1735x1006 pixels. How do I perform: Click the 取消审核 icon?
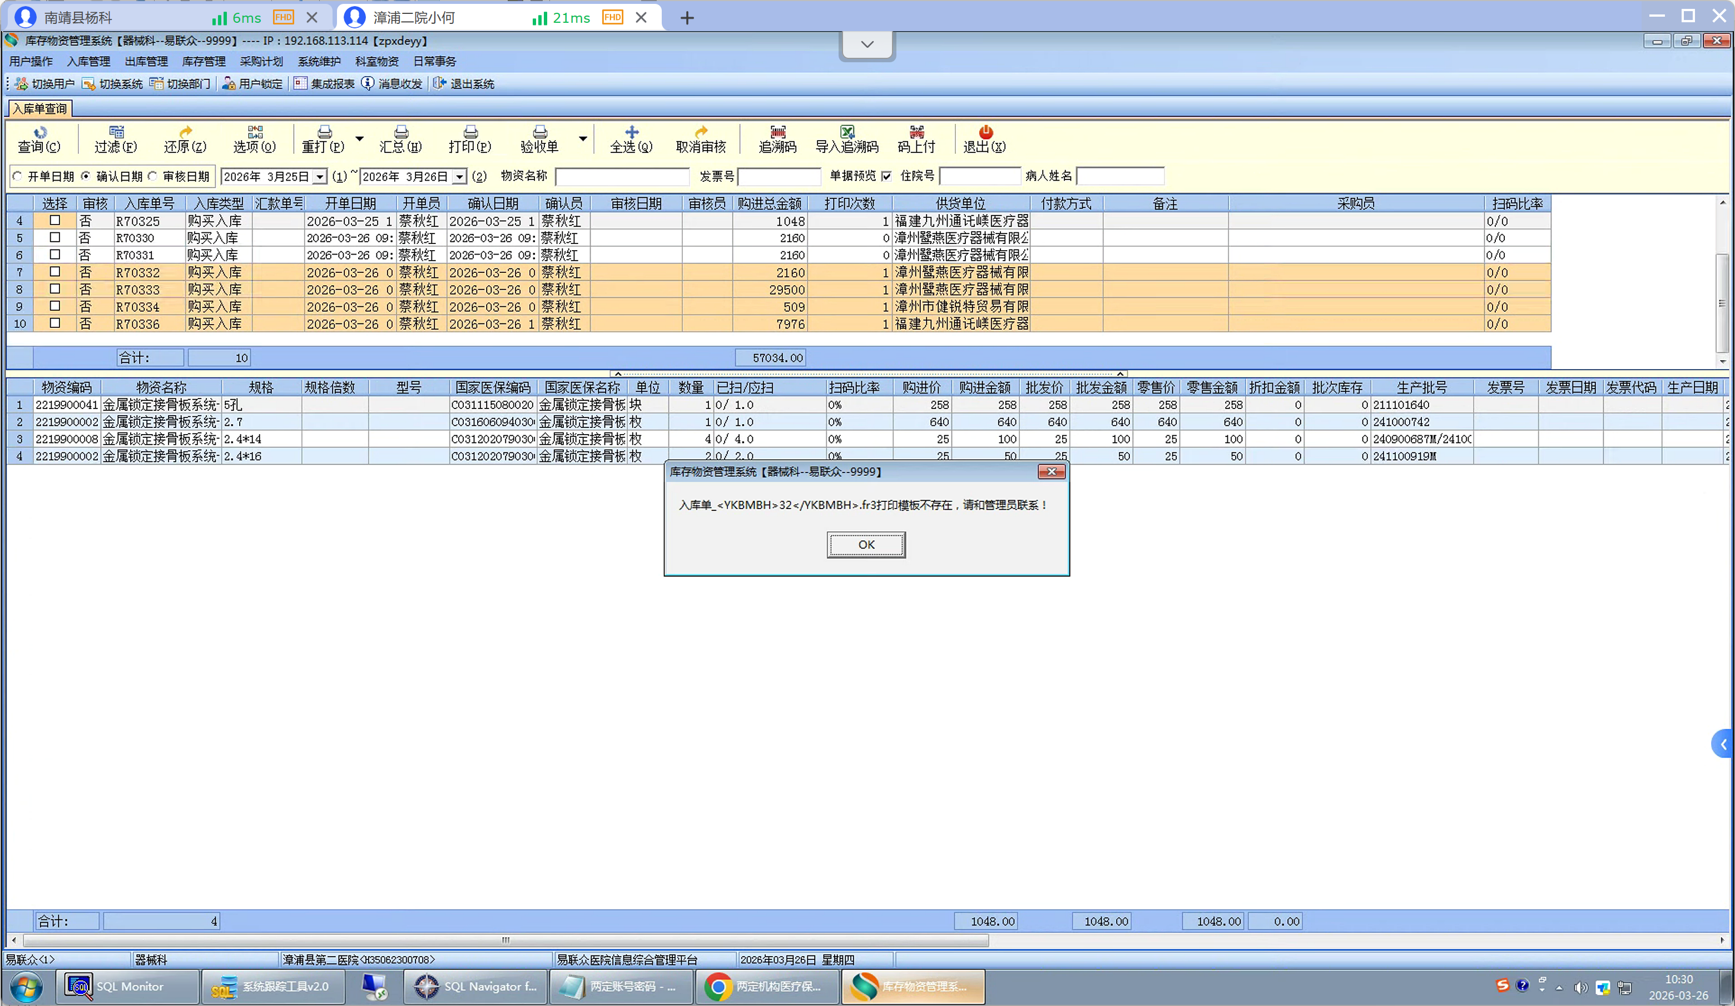click(x=701, y=132)
